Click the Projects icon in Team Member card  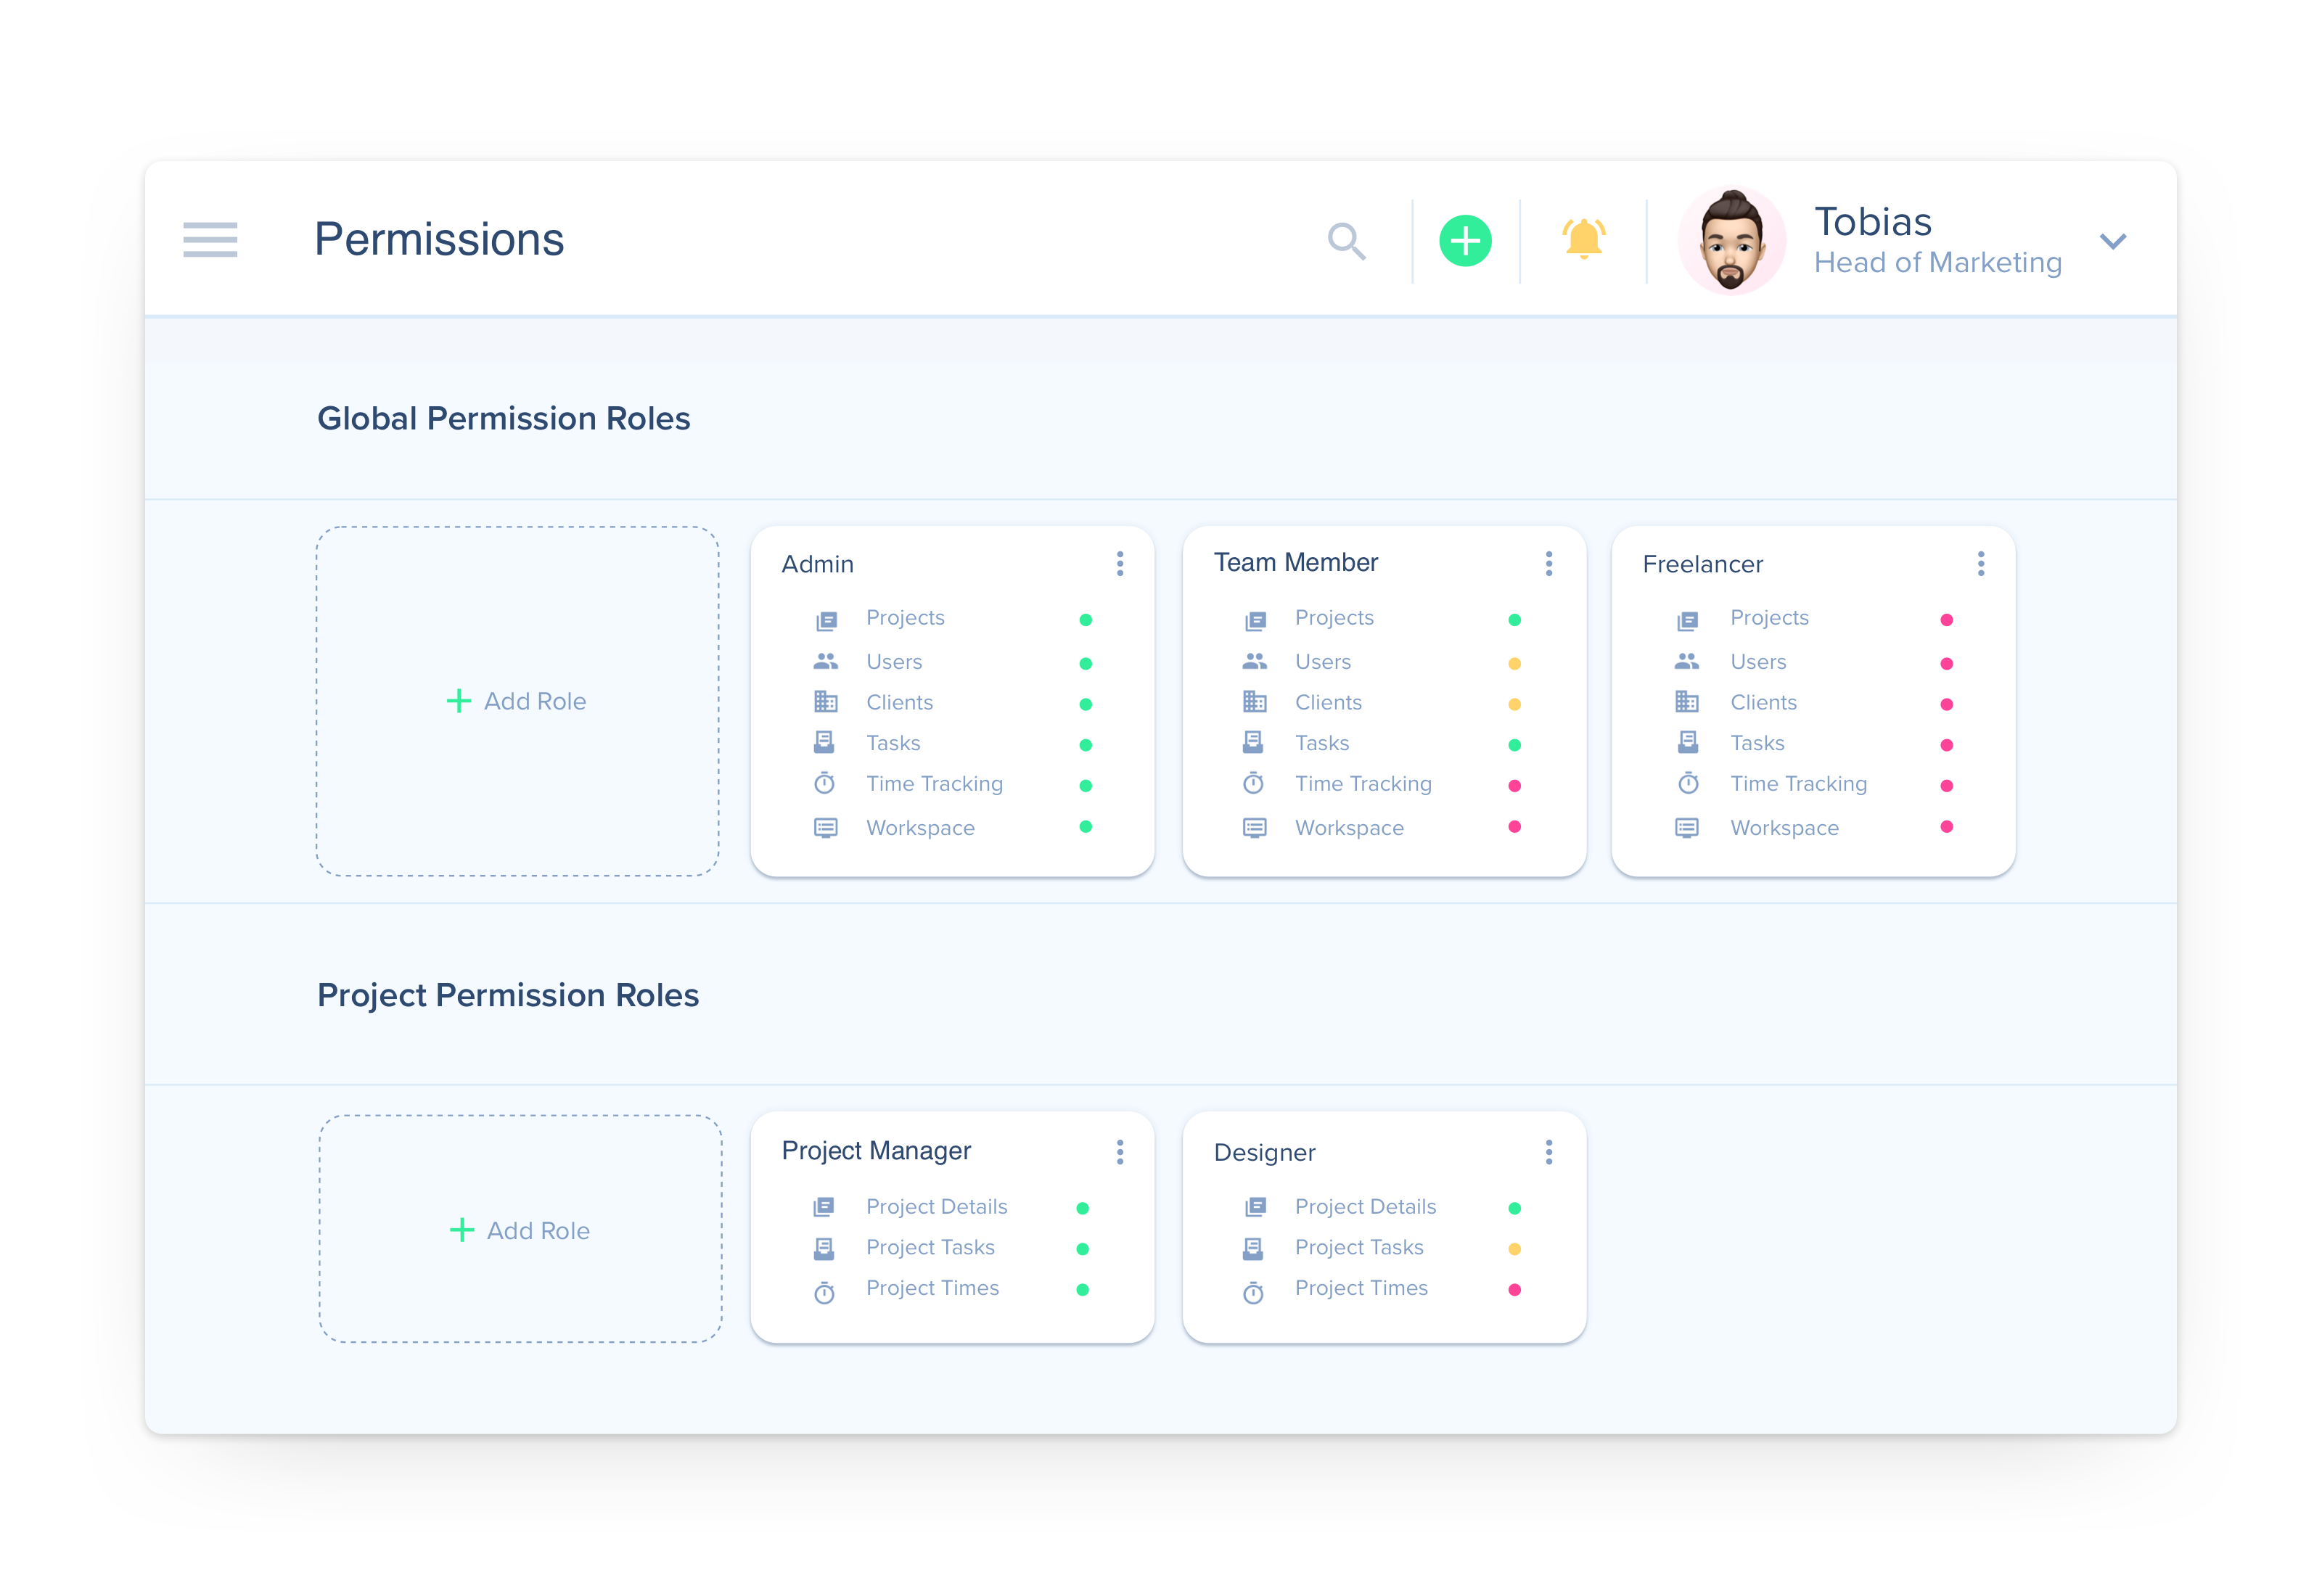[x=1255, y=621]
